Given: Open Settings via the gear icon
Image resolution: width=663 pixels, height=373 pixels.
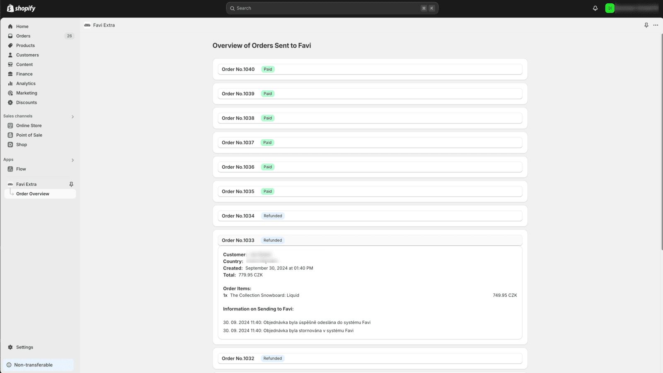Looking at the screenshot, I should [10, 347].
